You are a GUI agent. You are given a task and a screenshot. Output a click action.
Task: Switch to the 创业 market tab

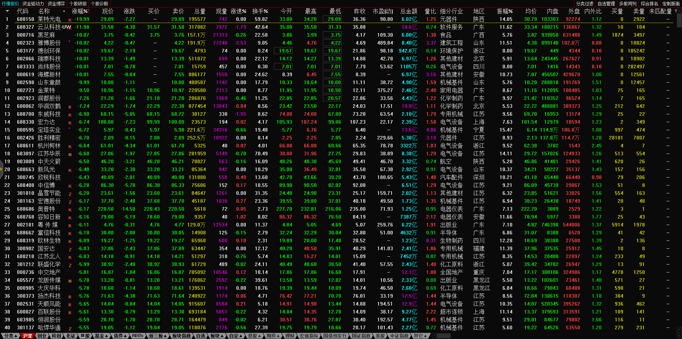42,336
